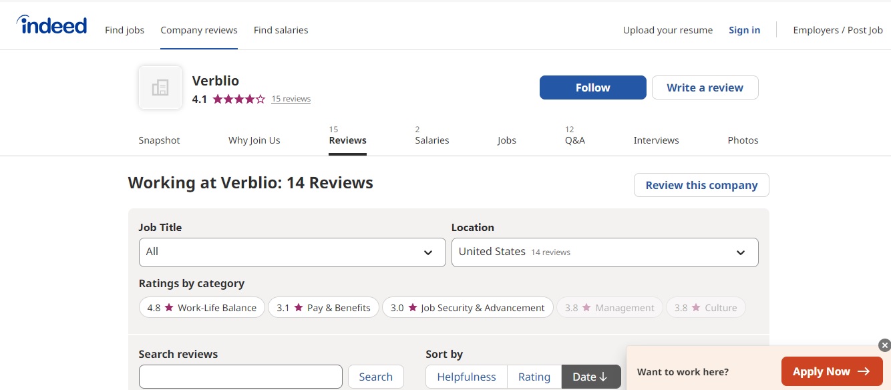Image resolution: width=891 pixels, height=390 pixels.
Task: Open the Job Title dropdown
Action: coord(292,252)
